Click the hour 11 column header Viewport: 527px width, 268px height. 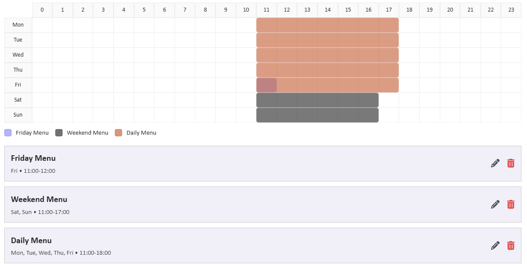(x=266, y=10)
